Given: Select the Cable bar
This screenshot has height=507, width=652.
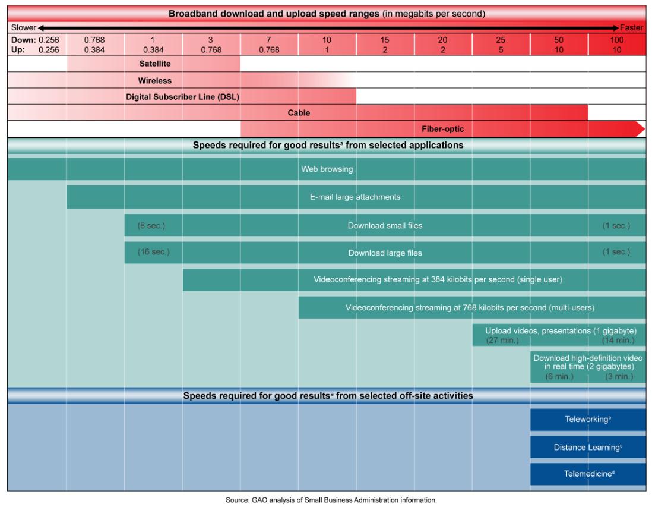Looking at the screenshot, I should 297,113.
